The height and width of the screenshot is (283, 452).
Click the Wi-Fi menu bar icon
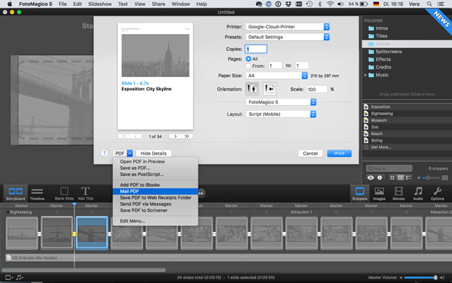point(330,4)
